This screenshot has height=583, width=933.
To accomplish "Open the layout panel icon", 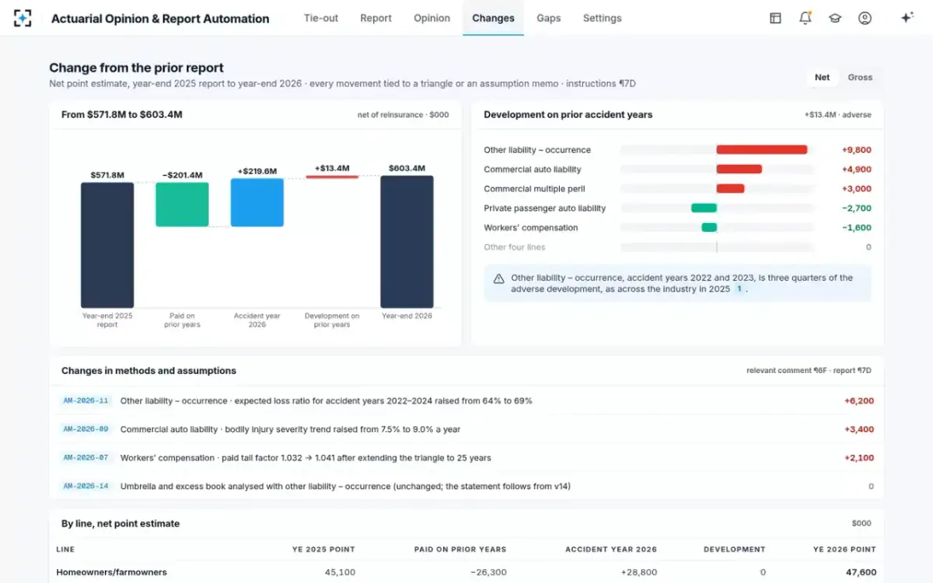I will pos(775,18).
